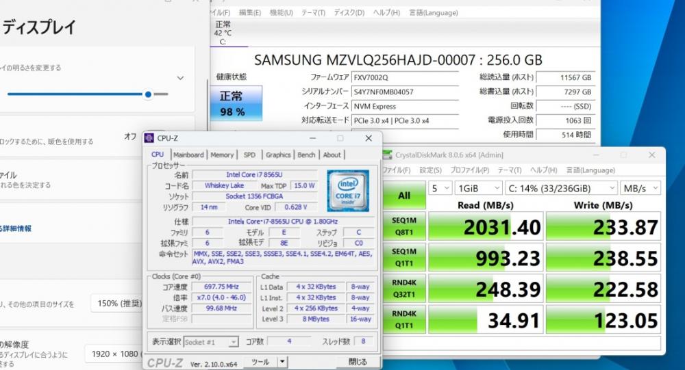Switch to the Graphics tab in CPU-Z

pos(278,155)
